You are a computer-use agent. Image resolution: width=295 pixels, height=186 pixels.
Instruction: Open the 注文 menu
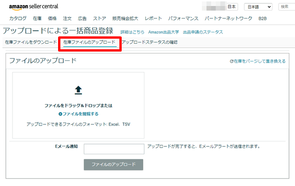coord(67,18)
